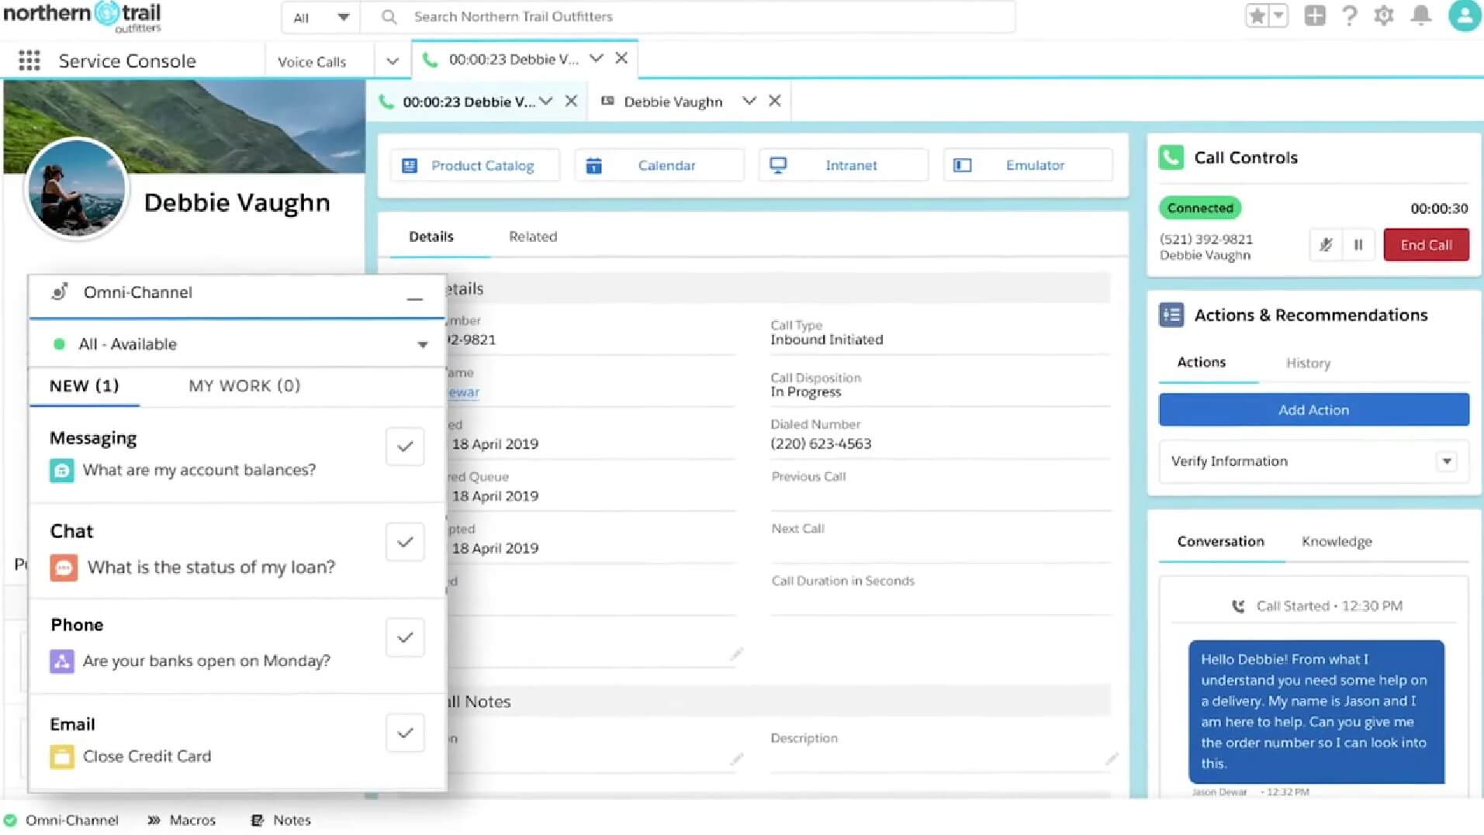The image size is (1484, 835).
Task: Switch to the MY WORK (0) tab
Action: click(x=244, y=386)
